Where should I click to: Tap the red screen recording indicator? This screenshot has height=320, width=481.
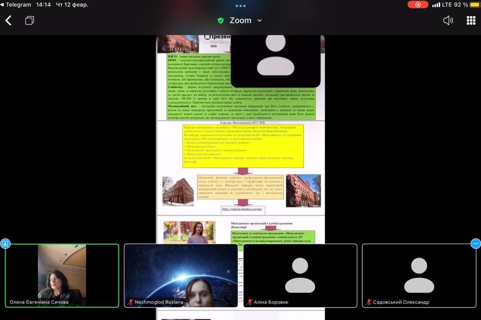click(418, 5)
